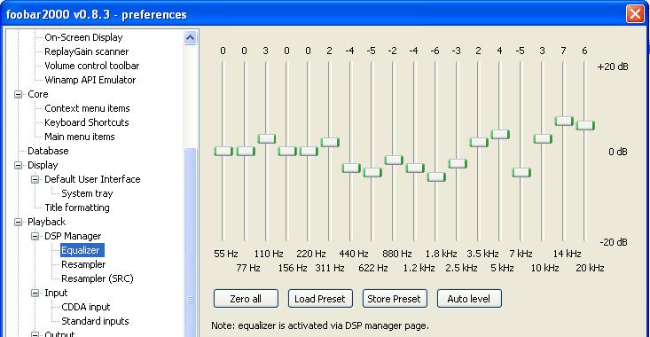Click the Auto level button

469,299
